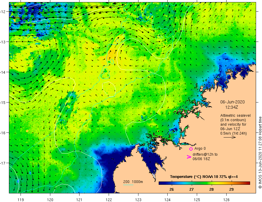This screenshot has height=202, width=262.
Task: Click the 'Temperature (°C) NOAA 18 72% ql>=4' title
Action: click(x=204, y=177)
